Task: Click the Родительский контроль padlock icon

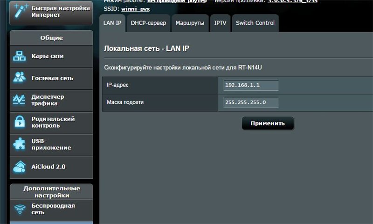Action: tap(19, 122)
